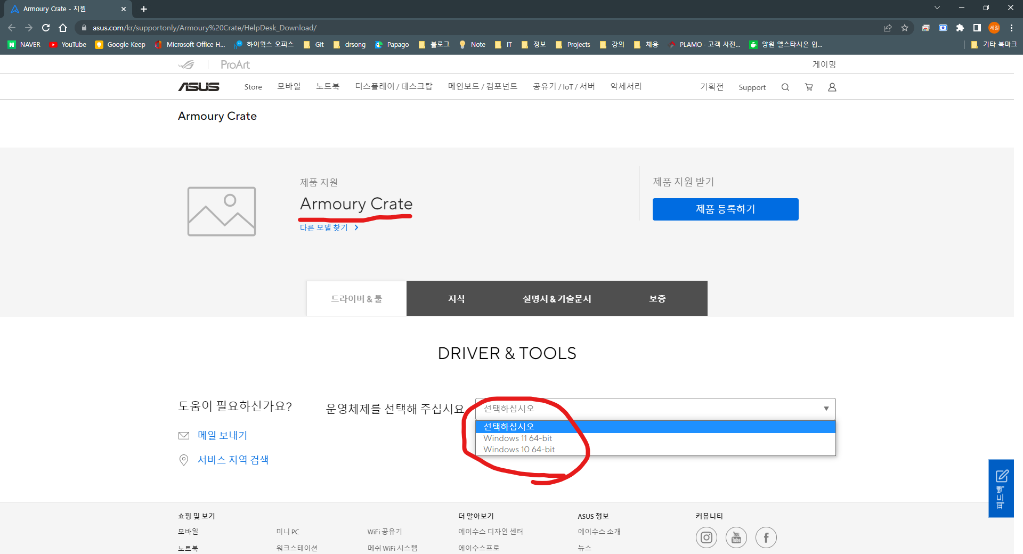Viewport: 1023px width, 554px height.
Task: Choose Windows 11 64-bit option
Action: pos(655,438)
